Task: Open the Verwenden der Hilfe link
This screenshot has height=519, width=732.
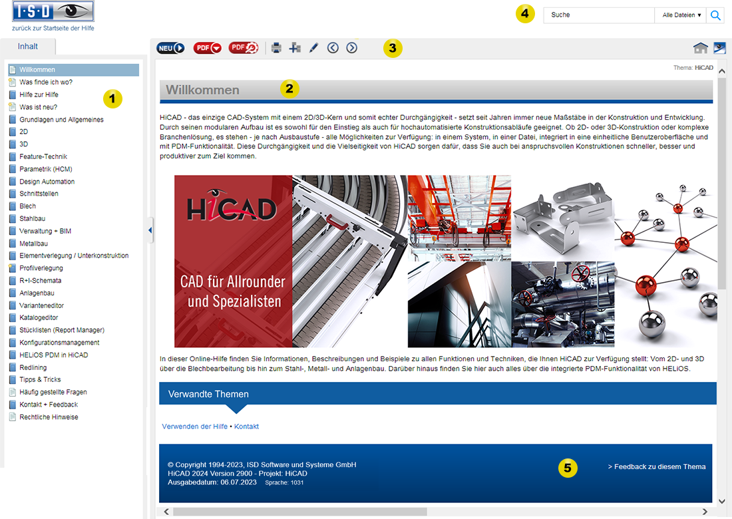Action: click(x=195, y=427)
